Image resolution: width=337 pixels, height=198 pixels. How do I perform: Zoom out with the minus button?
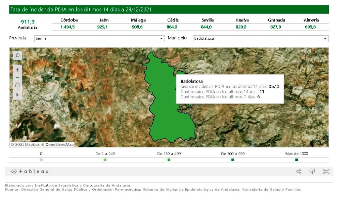(x=17, y=77)
